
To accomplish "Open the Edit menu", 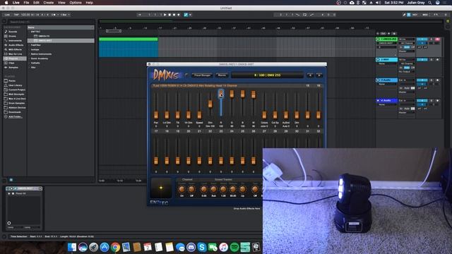I will click(36, 3).
